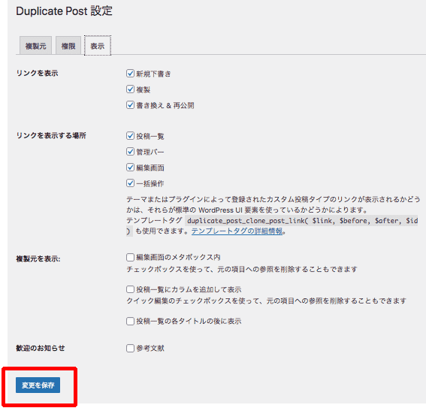The image size is (426, 411).
Task: Check the 参考文献 checkbox
Action: pos(130,348)
